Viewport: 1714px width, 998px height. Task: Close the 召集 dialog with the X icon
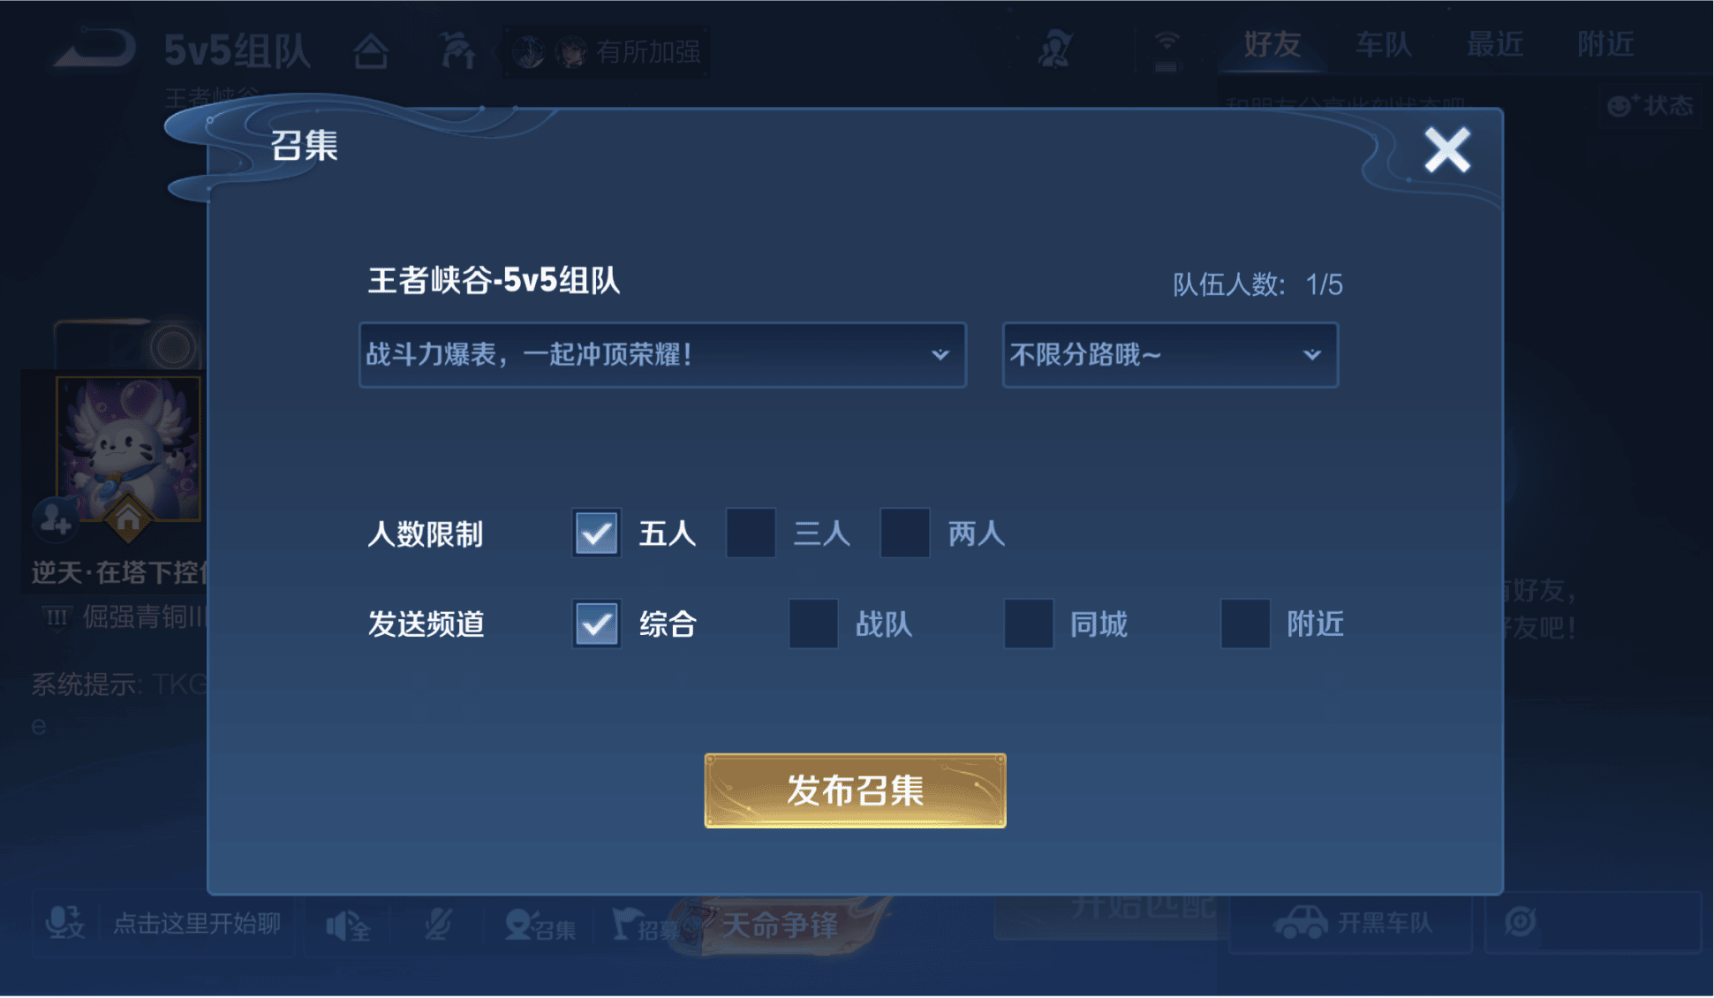click(x=1446, y=149)
